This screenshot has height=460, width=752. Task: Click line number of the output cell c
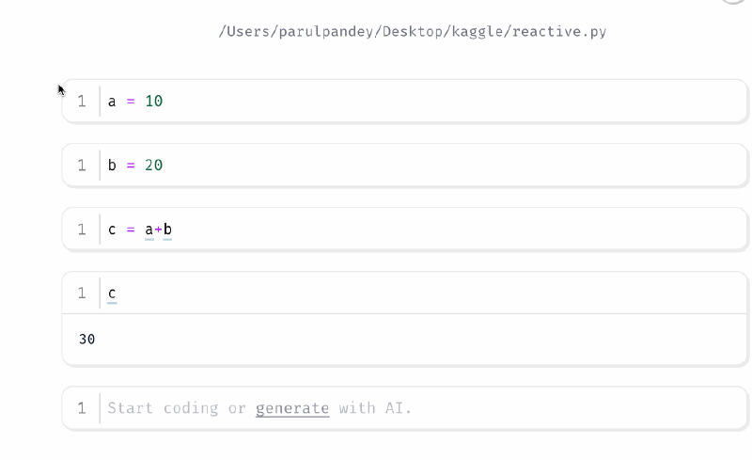tap(82, 293)
